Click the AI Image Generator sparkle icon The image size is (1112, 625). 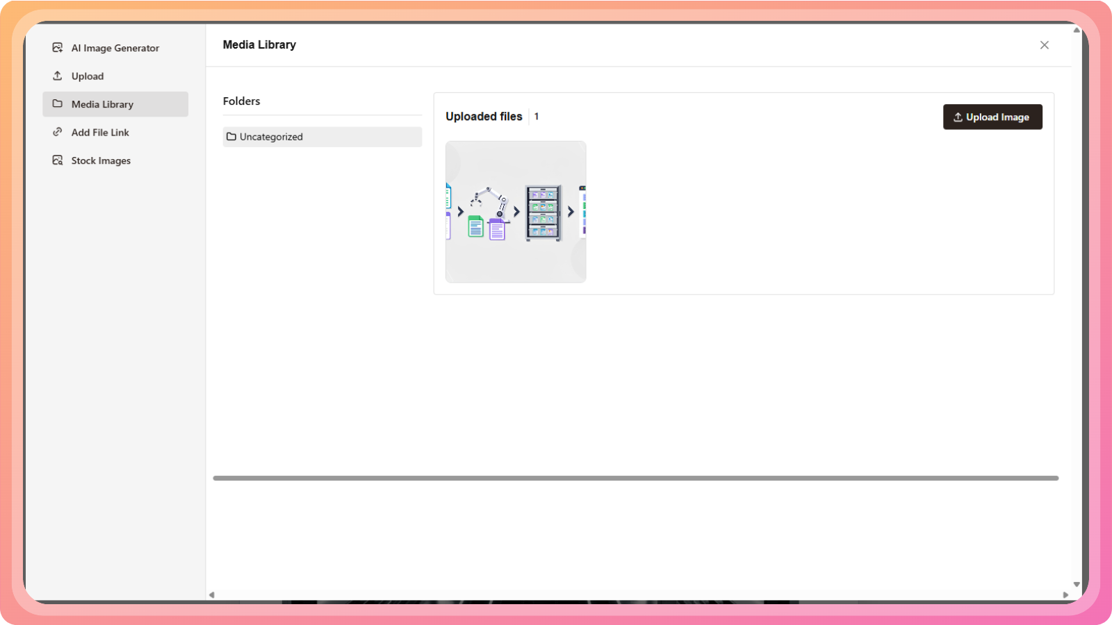click(x=58, y=48)
